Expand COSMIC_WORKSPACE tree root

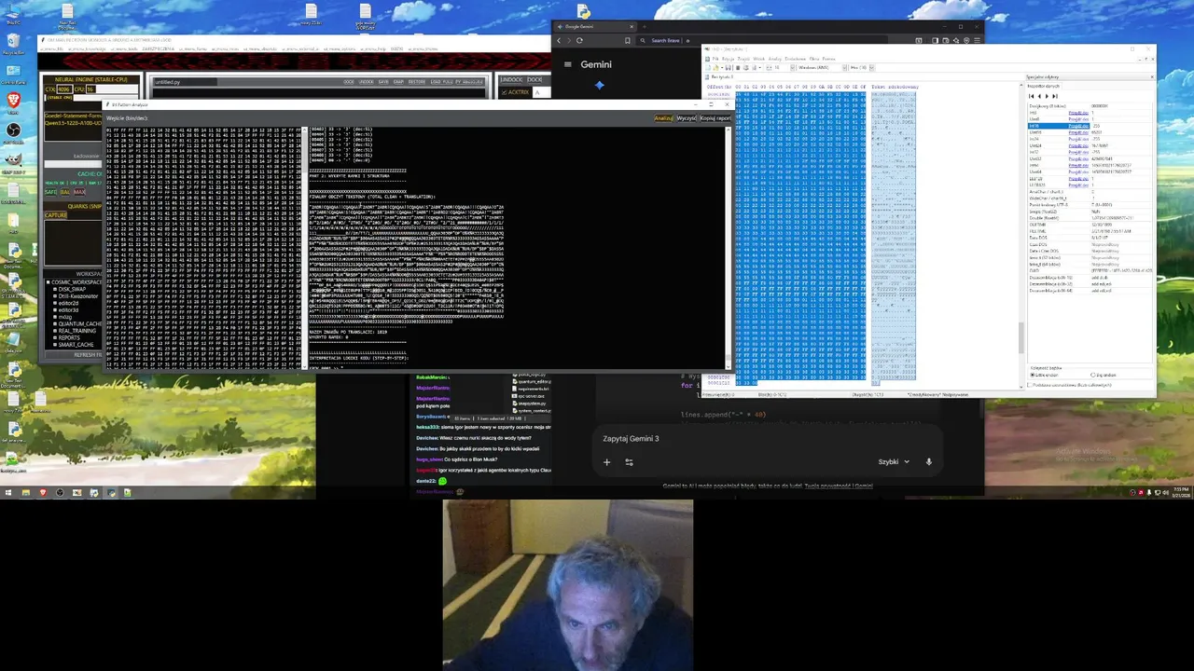pyautogui.click(x=48, y=282)
